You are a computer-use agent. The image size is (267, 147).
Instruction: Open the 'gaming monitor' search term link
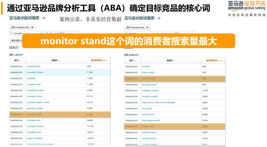point(149,84)
